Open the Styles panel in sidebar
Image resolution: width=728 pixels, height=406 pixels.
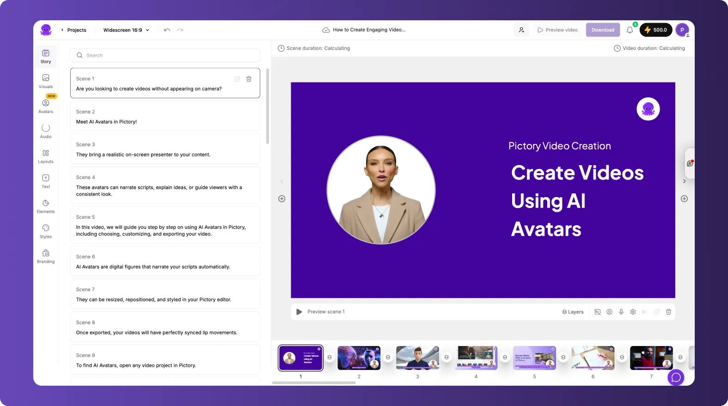(46, 231)
